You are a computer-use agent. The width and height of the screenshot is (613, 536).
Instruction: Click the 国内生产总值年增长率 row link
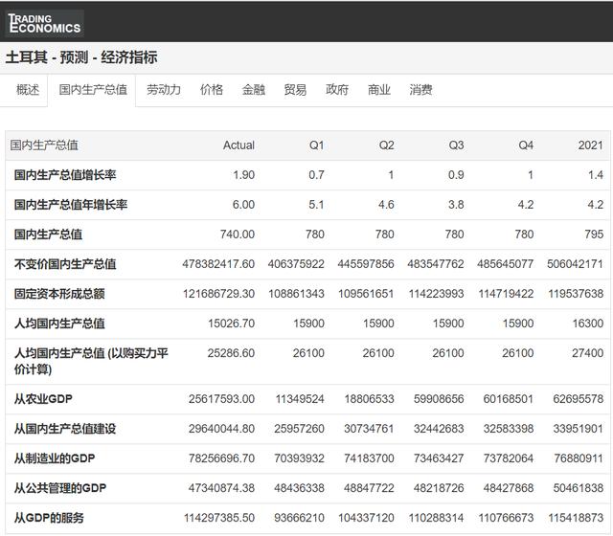tap(71, 205)
